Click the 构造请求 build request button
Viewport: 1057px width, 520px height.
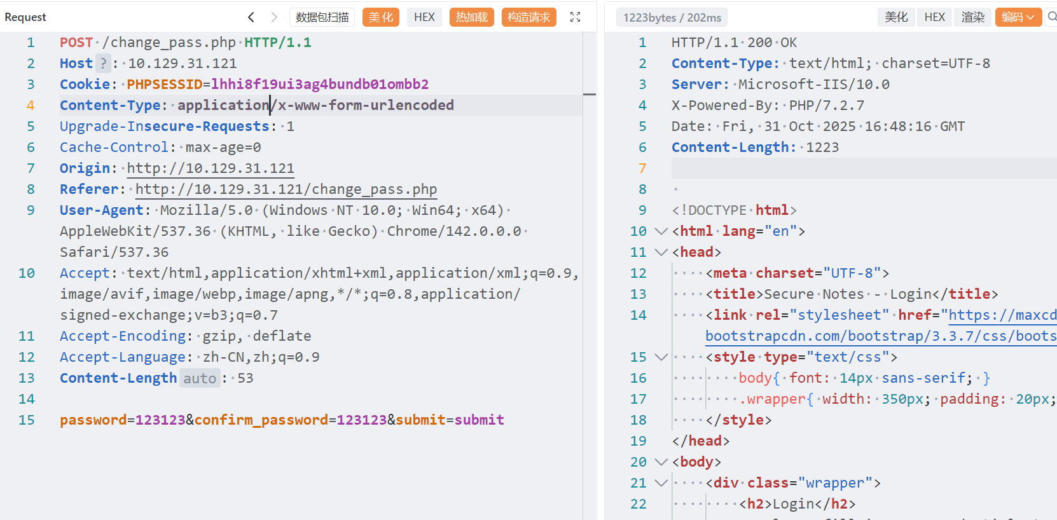528,17
